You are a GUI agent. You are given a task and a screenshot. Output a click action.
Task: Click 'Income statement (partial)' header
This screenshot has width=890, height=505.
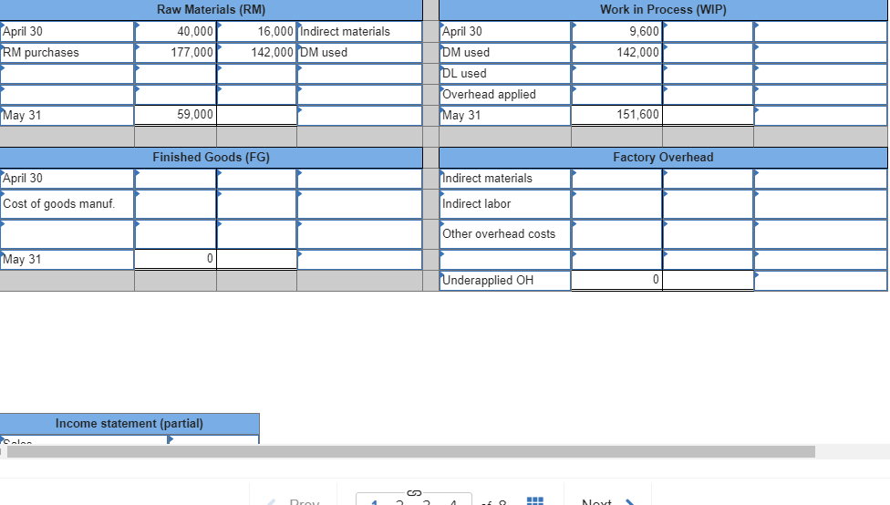(129, 424)
